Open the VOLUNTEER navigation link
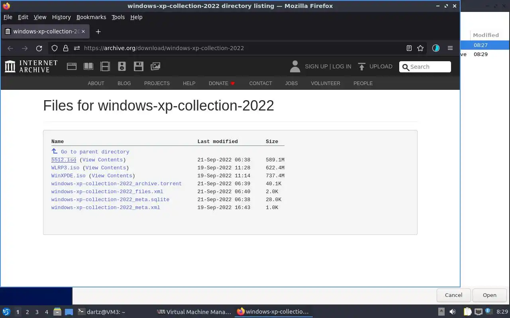The image size is (510, 318). coord(326,83)
